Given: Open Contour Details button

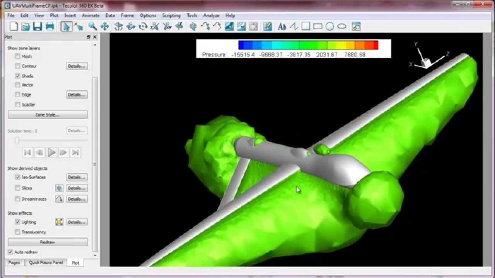Looking at the screenshot, I should click(77, 66).
